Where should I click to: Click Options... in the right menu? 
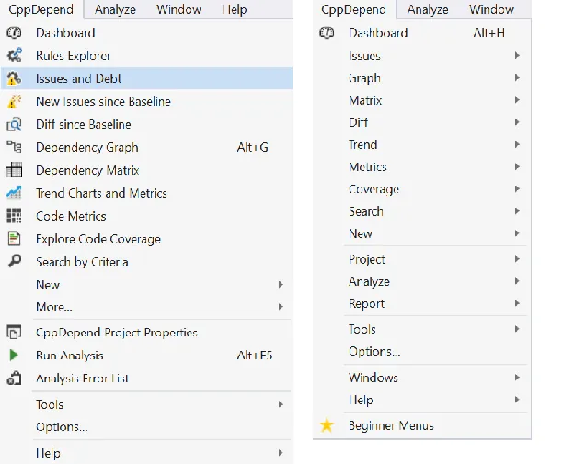(421, 351)
